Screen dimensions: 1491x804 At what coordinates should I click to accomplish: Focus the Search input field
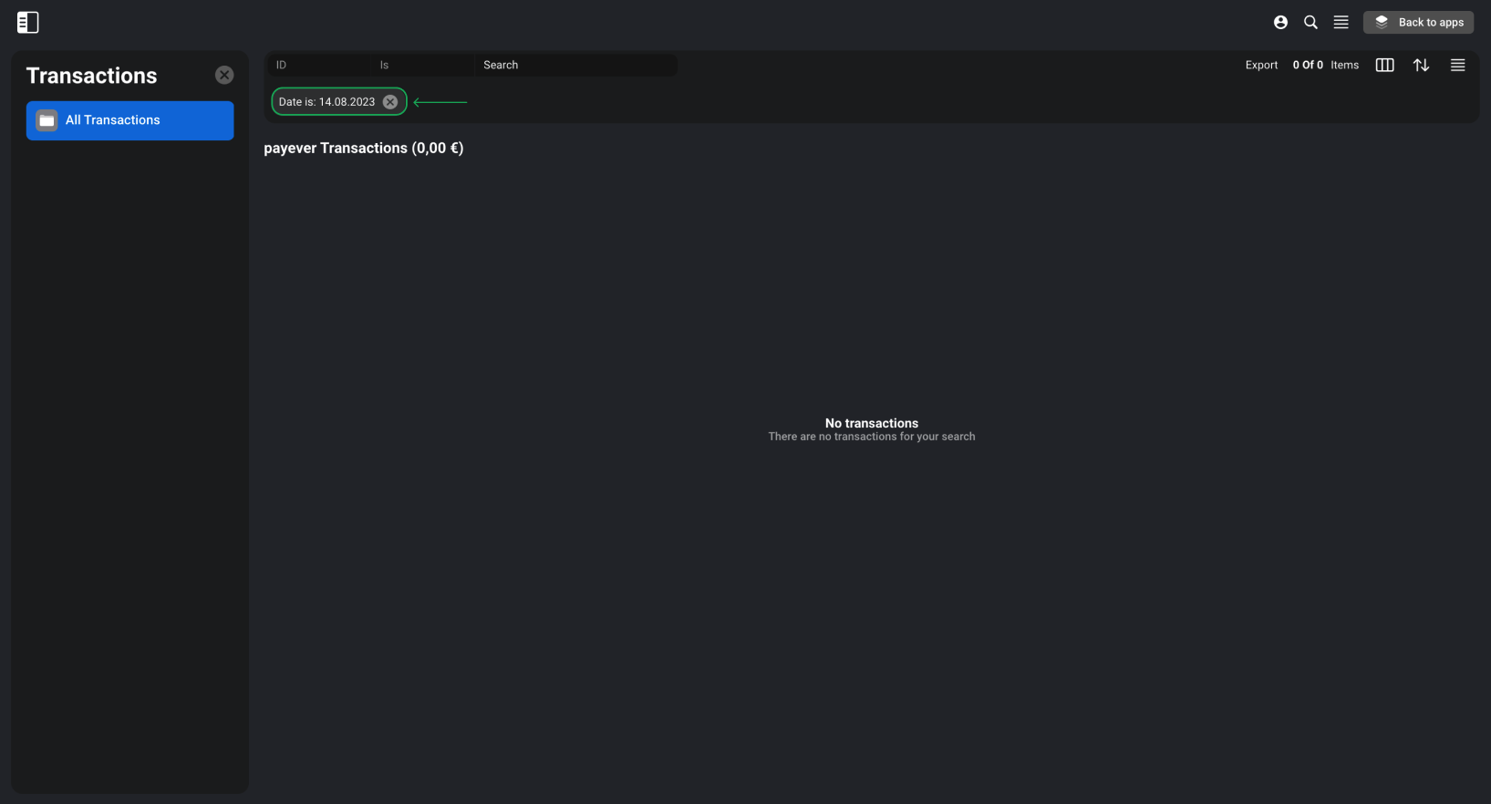(x=576, y=65)
